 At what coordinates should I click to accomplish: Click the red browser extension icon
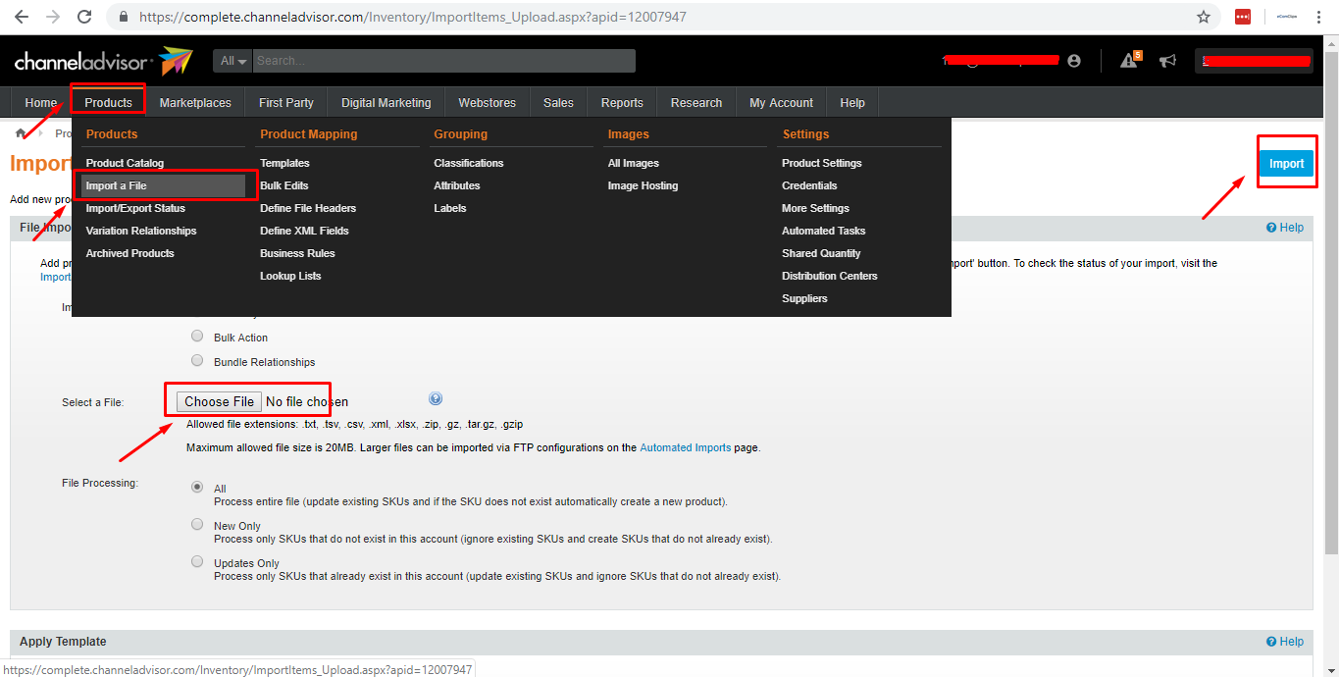(1243, 17)
